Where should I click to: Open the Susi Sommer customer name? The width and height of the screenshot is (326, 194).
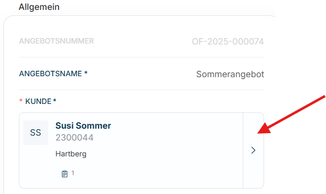(x=83, y=126)
